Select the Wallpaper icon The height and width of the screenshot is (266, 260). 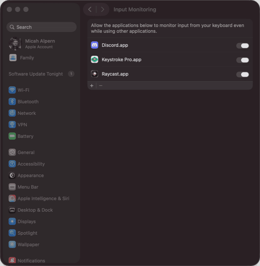coord(12,245)
